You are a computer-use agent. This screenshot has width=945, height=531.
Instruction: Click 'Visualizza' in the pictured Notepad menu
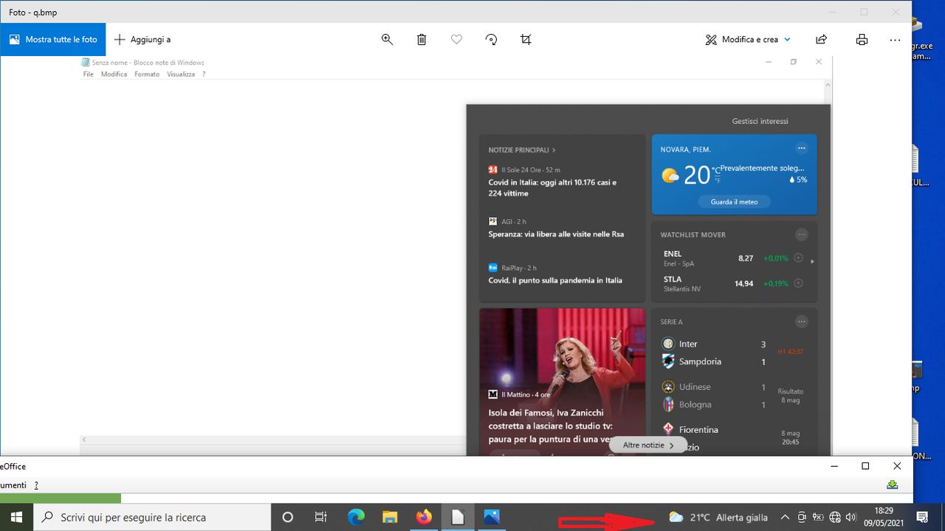coord(181,74)
